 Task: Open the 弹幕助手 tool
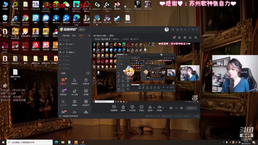pos(63,81)
